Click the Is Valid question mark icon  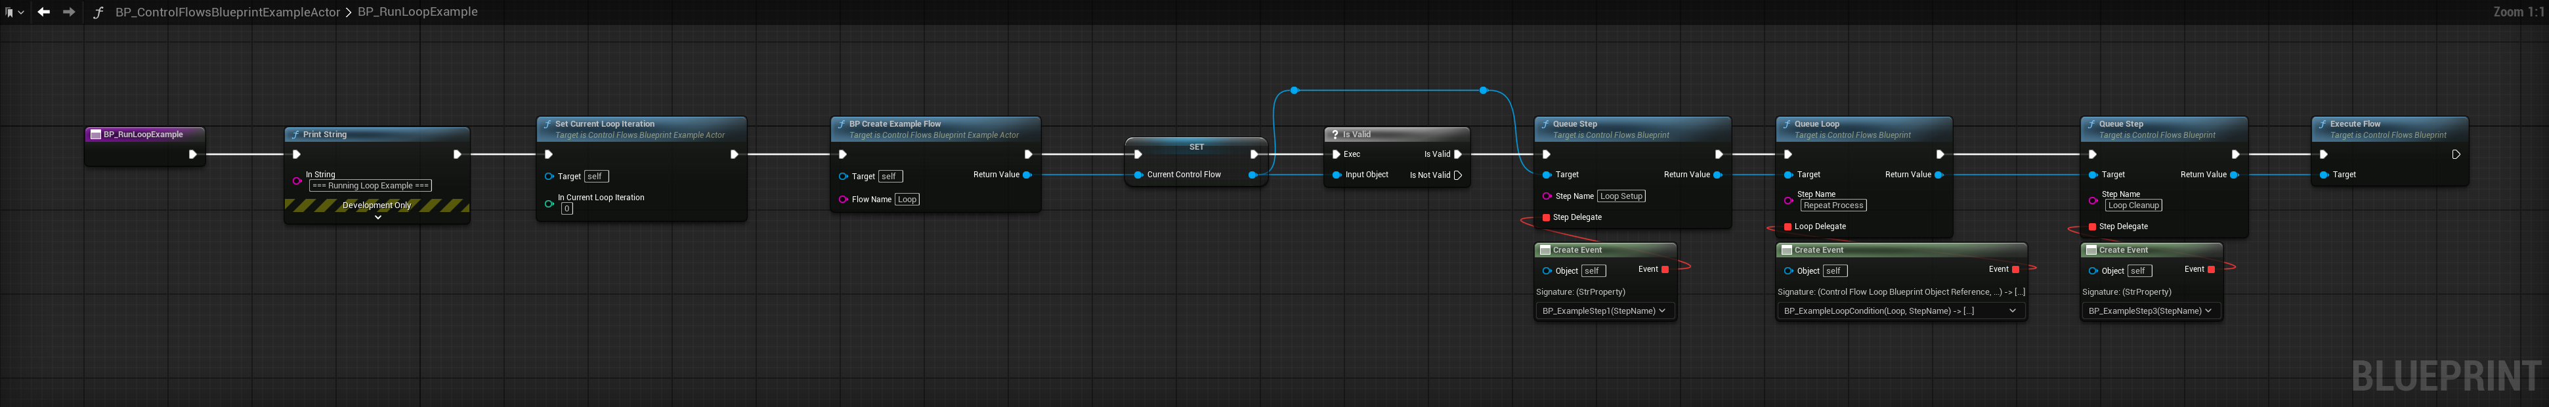[x=1335, y=135]
